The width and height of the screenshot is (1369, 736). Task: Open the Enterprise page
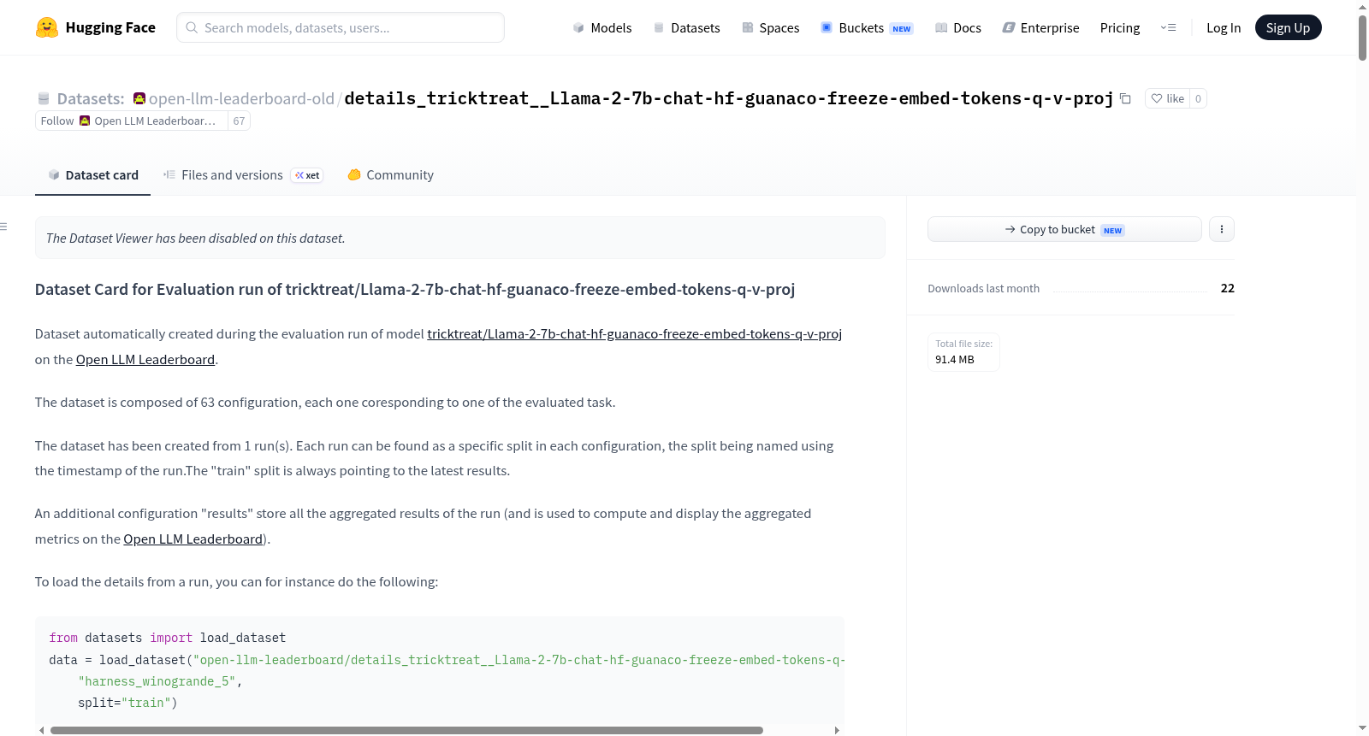pos(1040,28)
